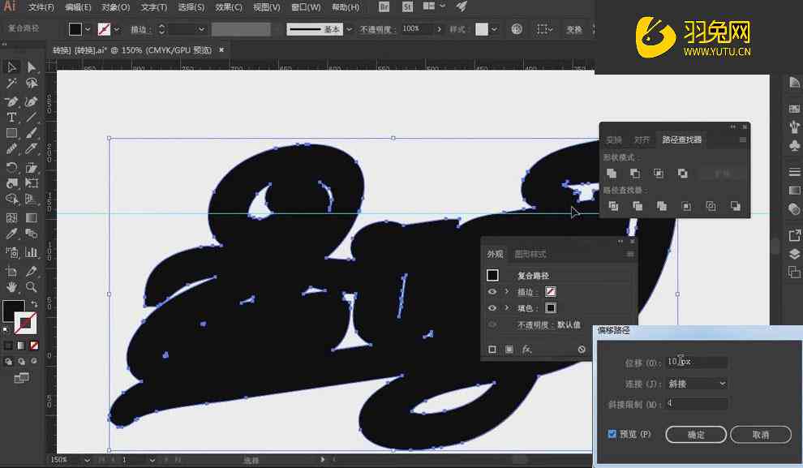Toggle the 预览 preview checkbox
Viewport: 803px width, 468px height.
(612, 434)
